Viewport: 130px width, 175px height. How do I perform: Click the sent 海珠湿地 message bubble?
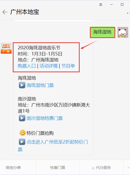click(x=102, y=32)
